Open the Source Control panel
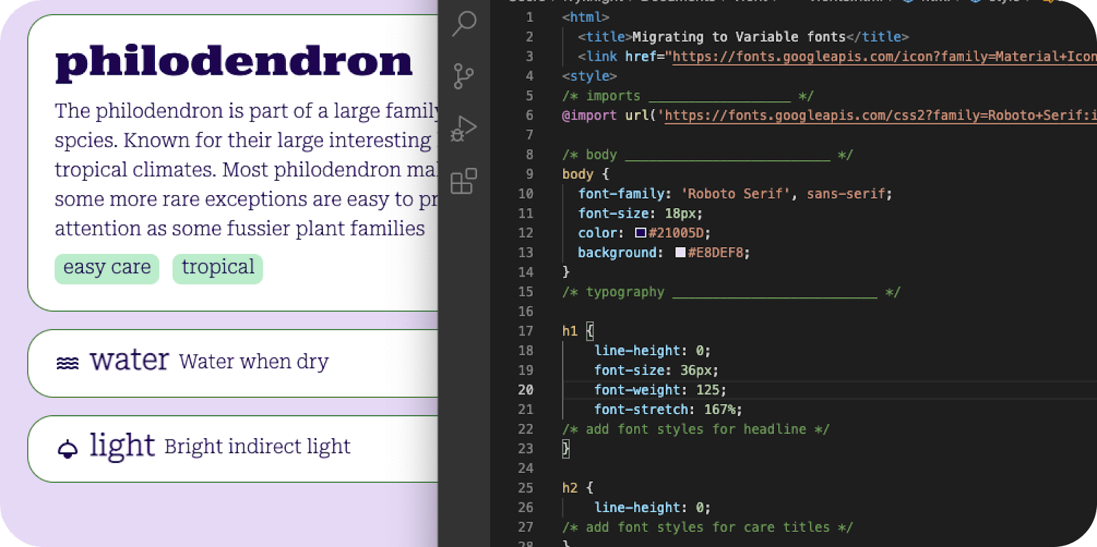1097x547 pixels. (463, 76)
